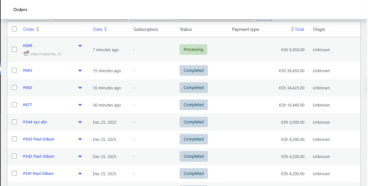
Task: Select checkbox for order #699
Action: (x=14, y=49)
